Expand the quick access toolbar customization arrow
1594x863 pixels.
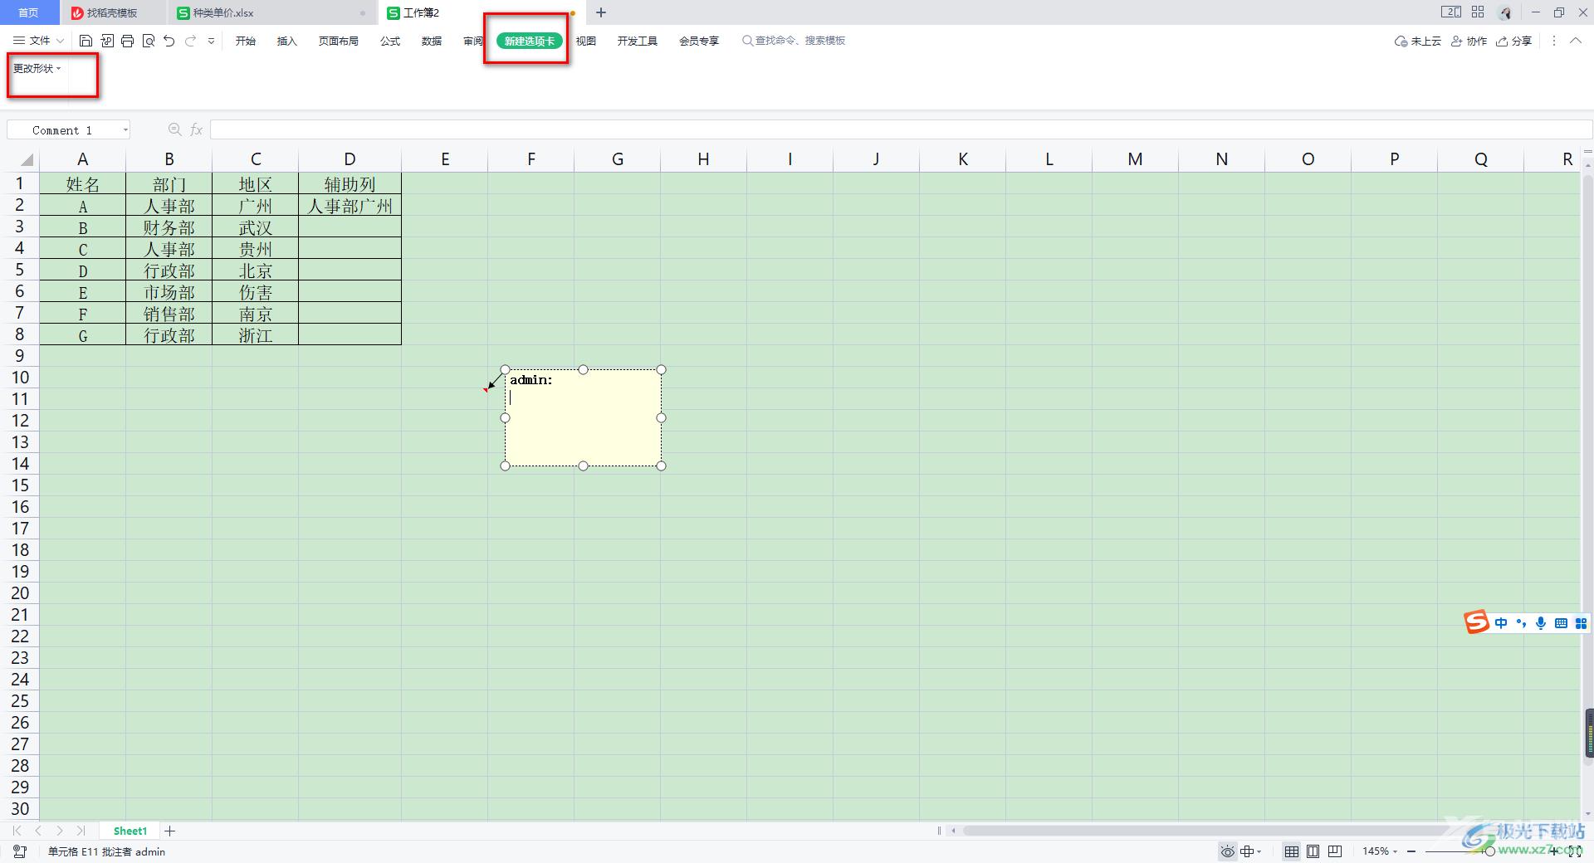coord(211,41)
